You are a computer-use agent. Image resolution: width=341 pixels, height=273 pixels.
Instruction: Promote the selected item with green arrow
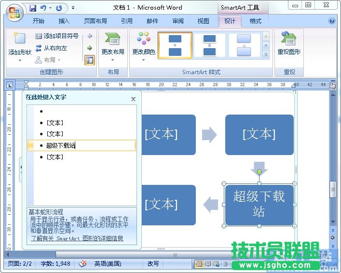tap(89, 48)
